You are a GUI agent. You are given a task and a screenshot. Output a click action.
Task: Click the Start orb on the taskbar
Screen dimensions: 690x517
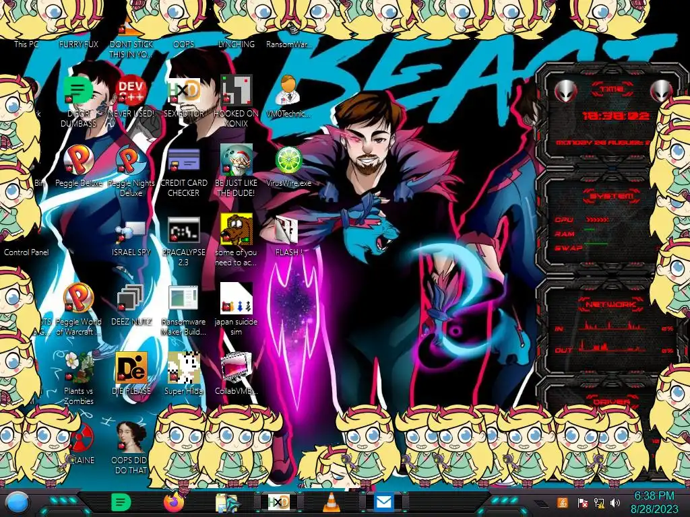[18, 502]
